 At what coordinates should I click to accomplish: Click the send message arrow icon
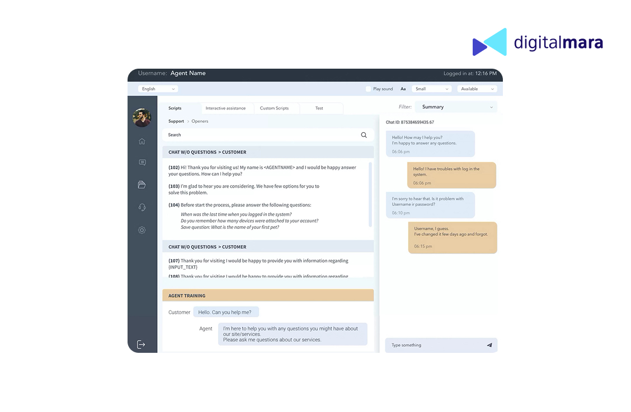[489, 345]
